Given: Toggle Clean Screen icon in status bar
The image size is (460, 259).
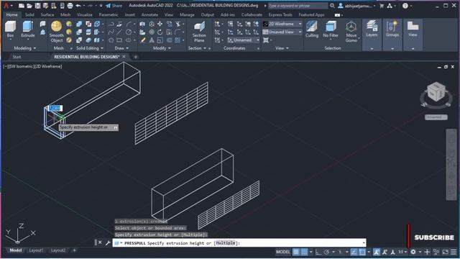Looking at the screenshot, I should (446, 252).
